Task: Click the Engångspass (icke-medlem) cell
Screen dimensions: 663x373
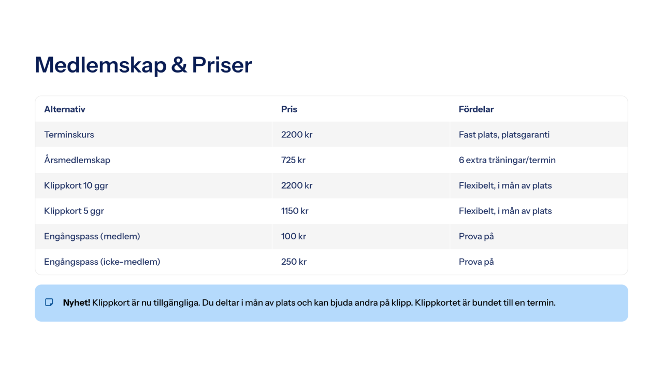Action: [x=102, y=262]
